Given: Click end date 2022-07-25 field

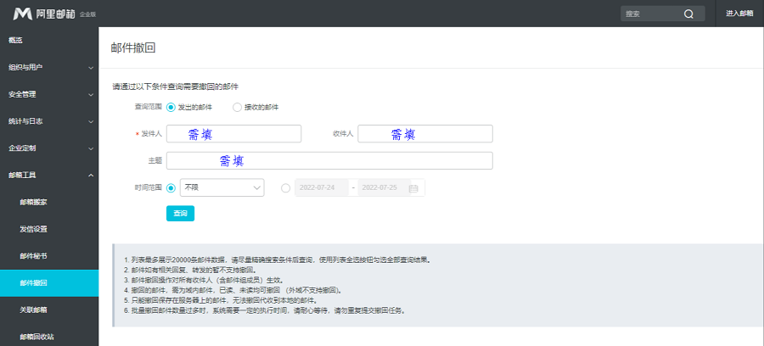Looking at the screenshot, I should pos(383,188).
